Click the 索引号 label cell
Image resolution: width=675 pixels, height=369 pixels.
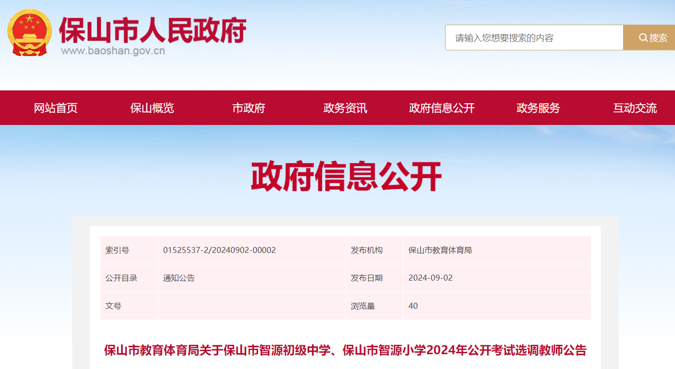pyautogui.click(x=129, y=250)
